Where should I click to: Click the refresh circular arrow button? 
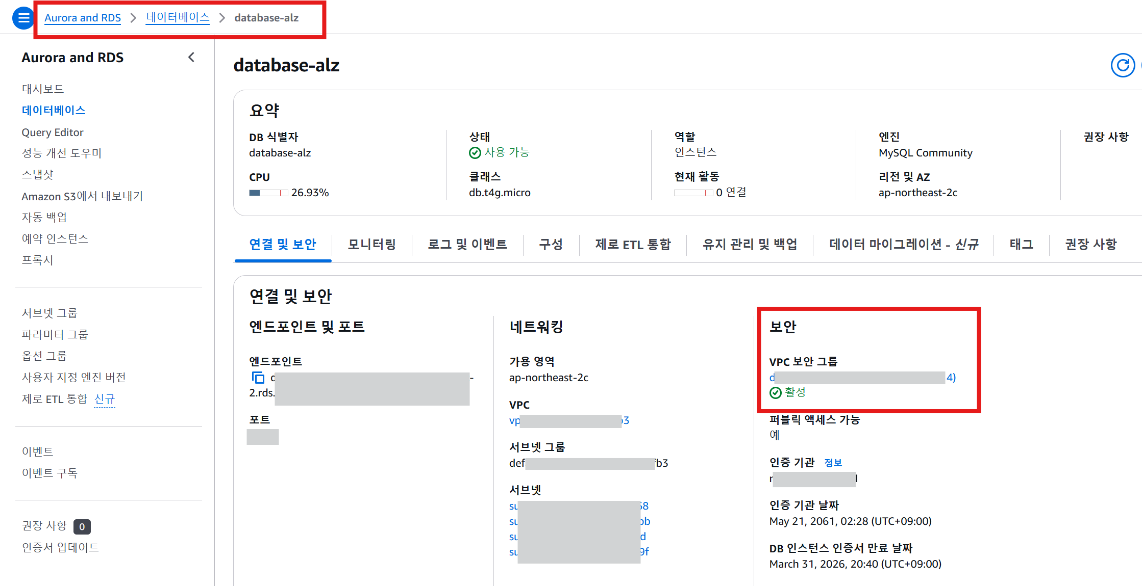point(1123,65)
